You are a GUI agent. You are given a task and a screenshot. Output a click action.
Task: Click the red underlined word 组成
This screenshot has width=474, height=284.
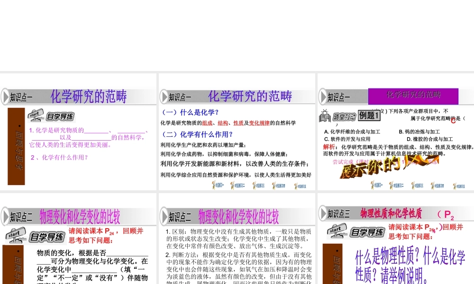208,123
